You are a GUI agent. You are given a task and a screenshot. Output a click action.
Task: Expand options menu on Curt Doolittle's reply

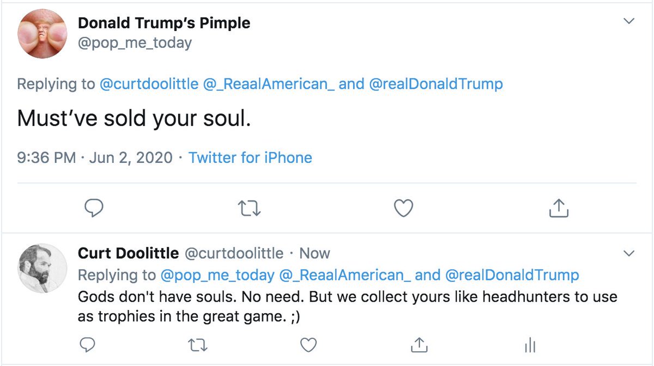629,253
